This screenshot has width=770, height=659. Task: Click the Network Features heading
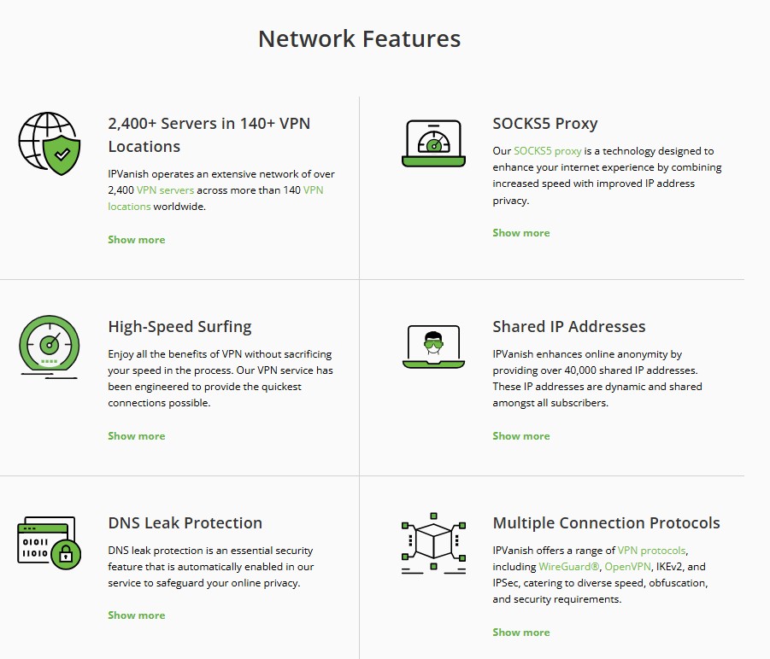tap(359, 38)
